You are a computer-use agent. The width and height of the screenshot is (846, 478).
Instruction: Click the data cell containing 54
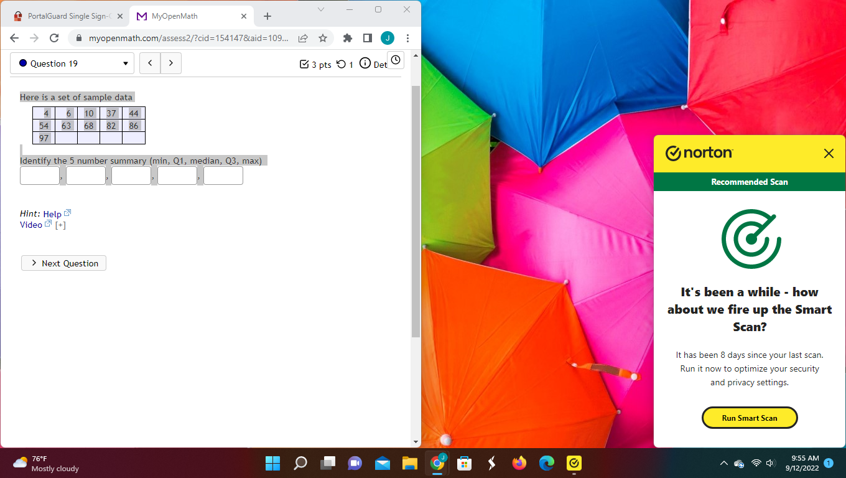click(x=44, y=126)
